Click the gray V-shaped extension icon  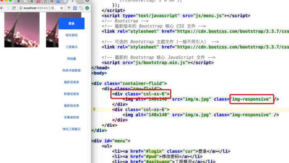(69, 8)
